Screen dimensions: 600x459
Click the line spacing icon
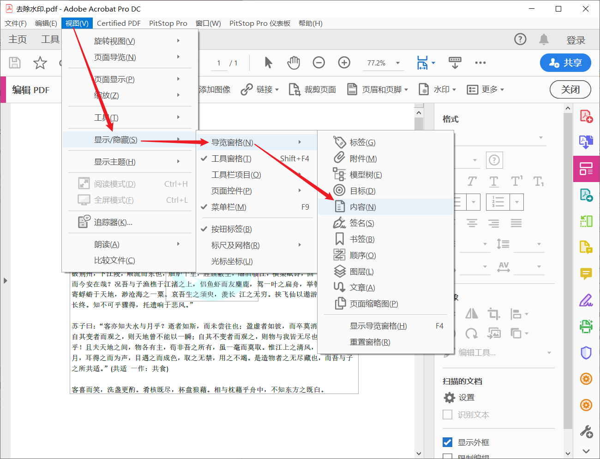point(503,244)
